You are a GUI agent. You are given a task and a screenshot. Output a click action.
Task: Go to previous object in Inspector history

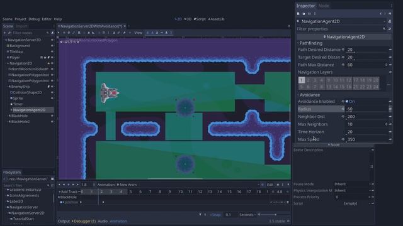click(x=380, y=14)
